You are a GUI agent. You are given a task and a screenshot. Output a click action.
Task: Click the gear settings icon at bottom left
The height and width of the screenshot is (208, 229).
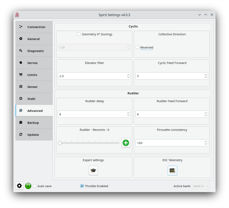pos(19,186)
